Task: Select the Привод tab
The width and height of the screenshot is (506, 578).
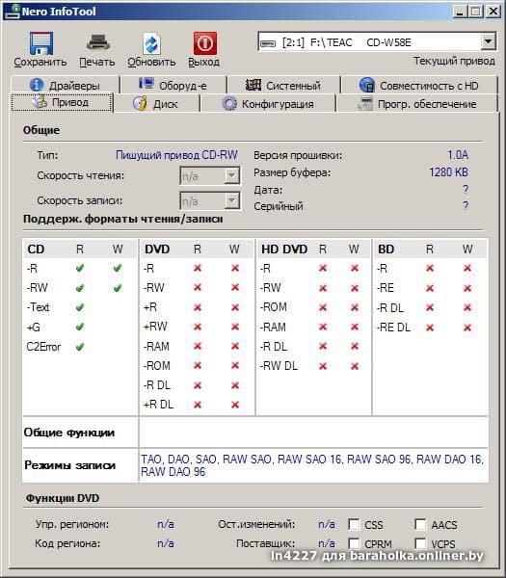Action: point(62,102)
